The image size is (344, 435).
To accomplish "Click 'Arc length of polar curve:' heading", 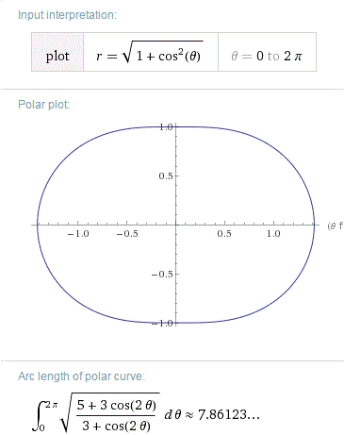I will coord(81,376).
